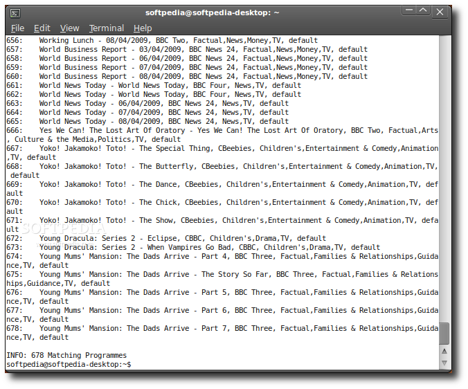Click line 667 The Special Thing entry

(x=222, y=153)
